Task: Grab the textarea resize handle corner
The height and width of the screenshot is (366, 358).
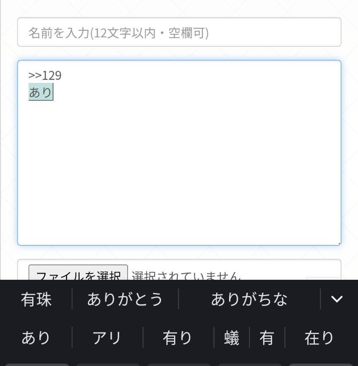Action: 339,243
